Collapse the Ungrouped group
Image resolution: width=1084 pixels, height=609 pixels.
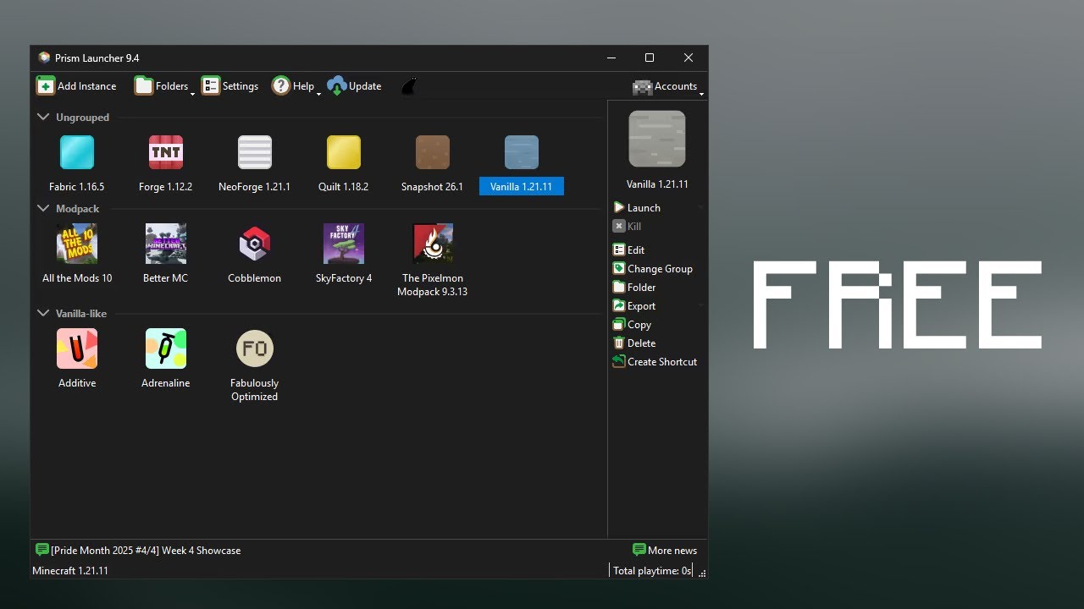click(x=43, y=117)
